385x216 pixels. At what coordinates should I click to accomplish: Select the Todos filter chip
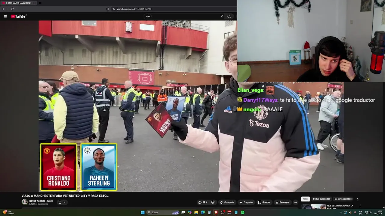tap(306, 199)
